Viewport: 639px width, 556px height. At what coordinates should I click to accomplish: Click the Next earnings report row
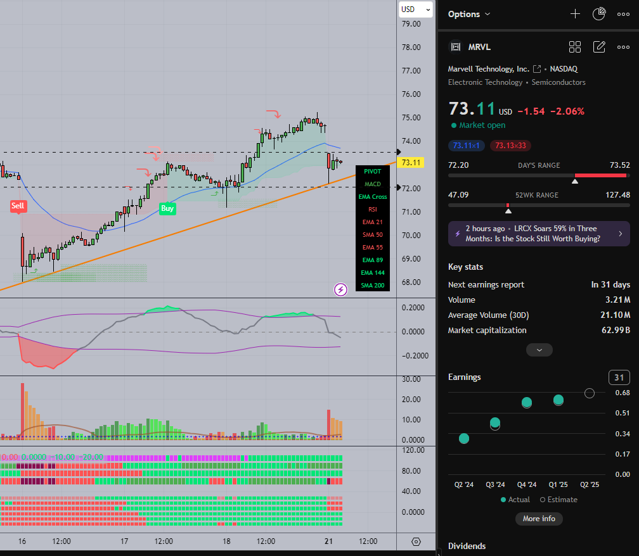[x=539, y=284]
